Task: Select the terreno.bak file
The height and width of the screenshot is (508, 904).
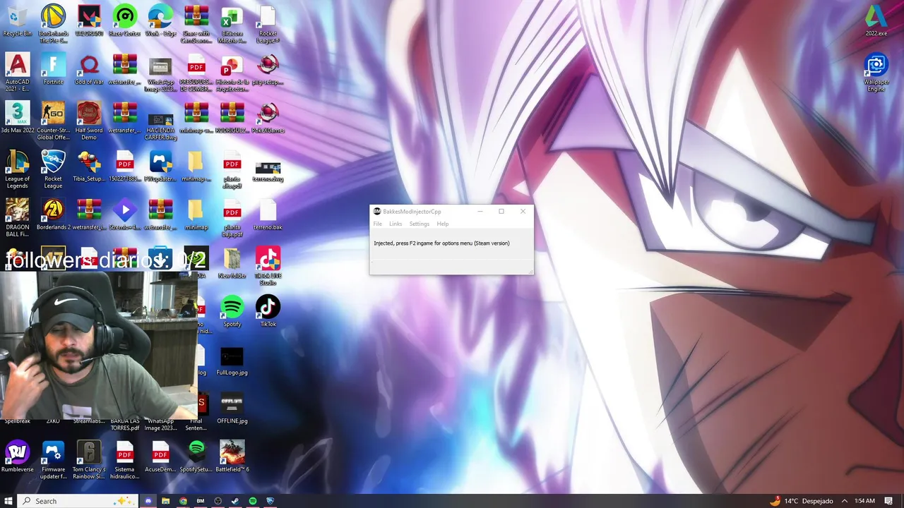Action: point(268,214)
